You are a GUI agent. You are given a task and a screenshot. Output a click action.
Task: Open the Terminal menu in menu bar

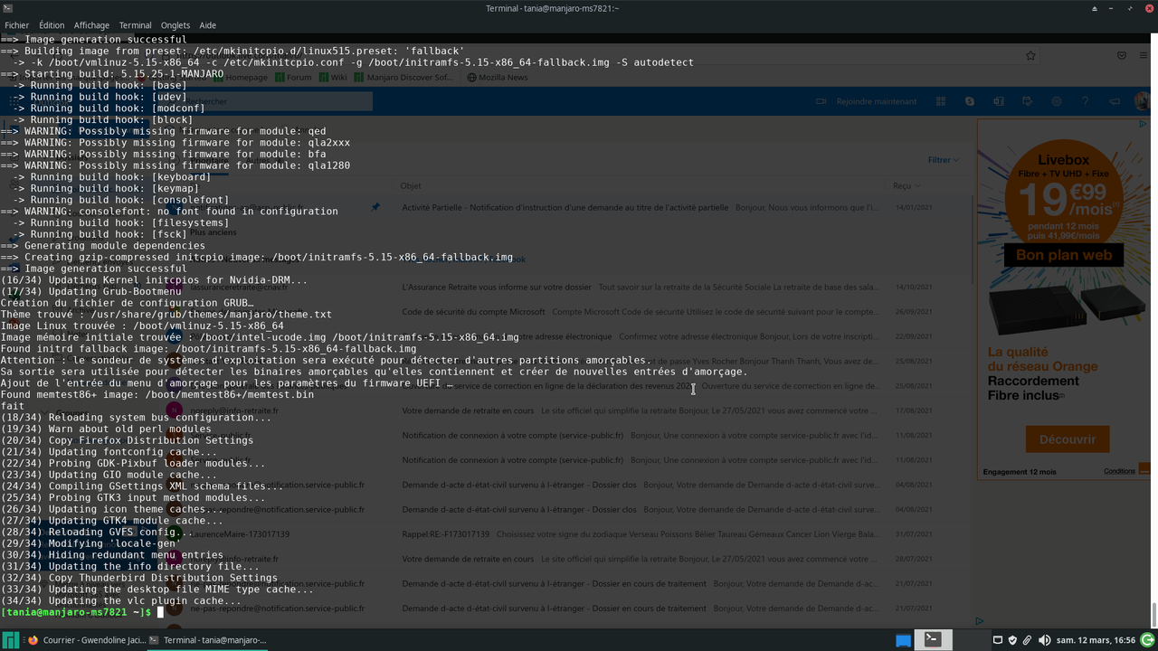click(135, 25)
